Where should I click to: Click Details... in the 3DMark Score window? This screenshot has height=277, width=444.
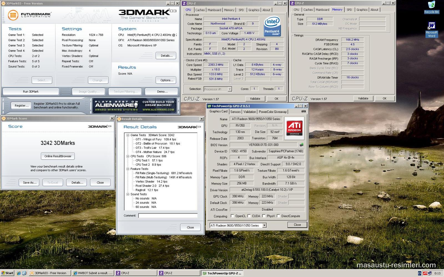coord(77,182)
